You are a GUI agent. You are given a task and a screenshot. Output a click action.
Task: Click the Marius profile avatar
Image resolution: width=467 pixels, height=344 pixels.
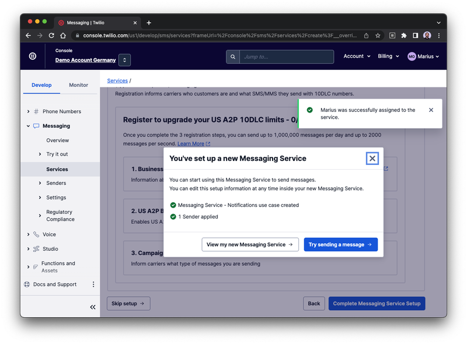[x=411, y=57]
